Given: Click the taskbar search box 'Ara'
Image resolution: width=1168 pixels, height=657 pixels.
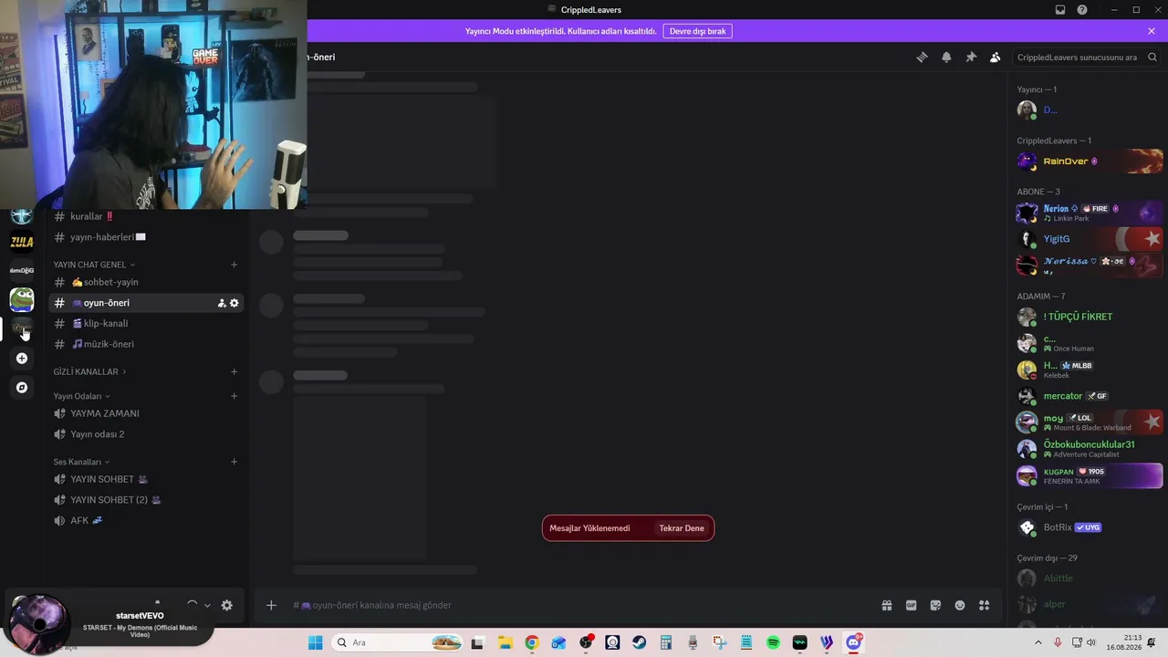Looking at the screenshot, I should click(x=399, y=642).
